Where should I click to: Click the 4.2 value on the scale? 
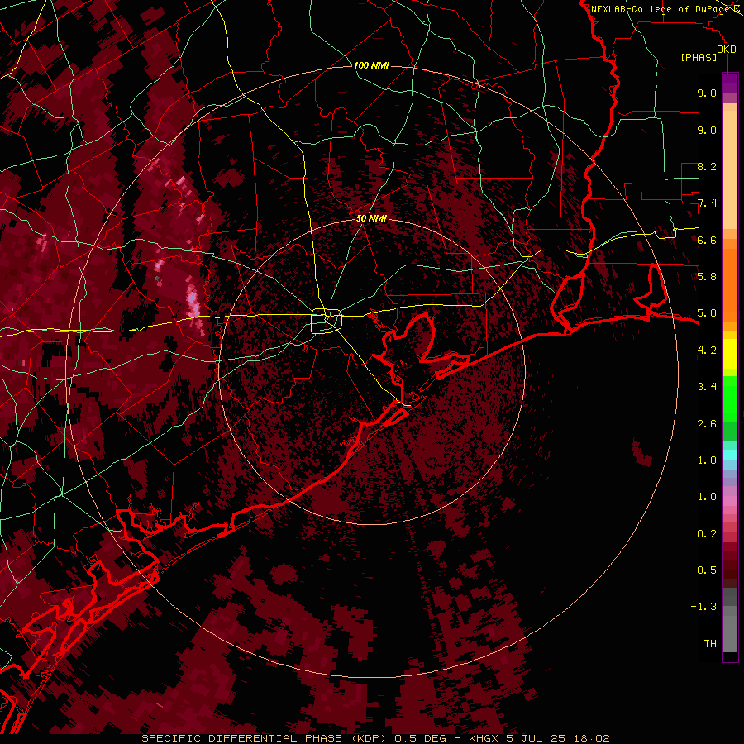707,351
